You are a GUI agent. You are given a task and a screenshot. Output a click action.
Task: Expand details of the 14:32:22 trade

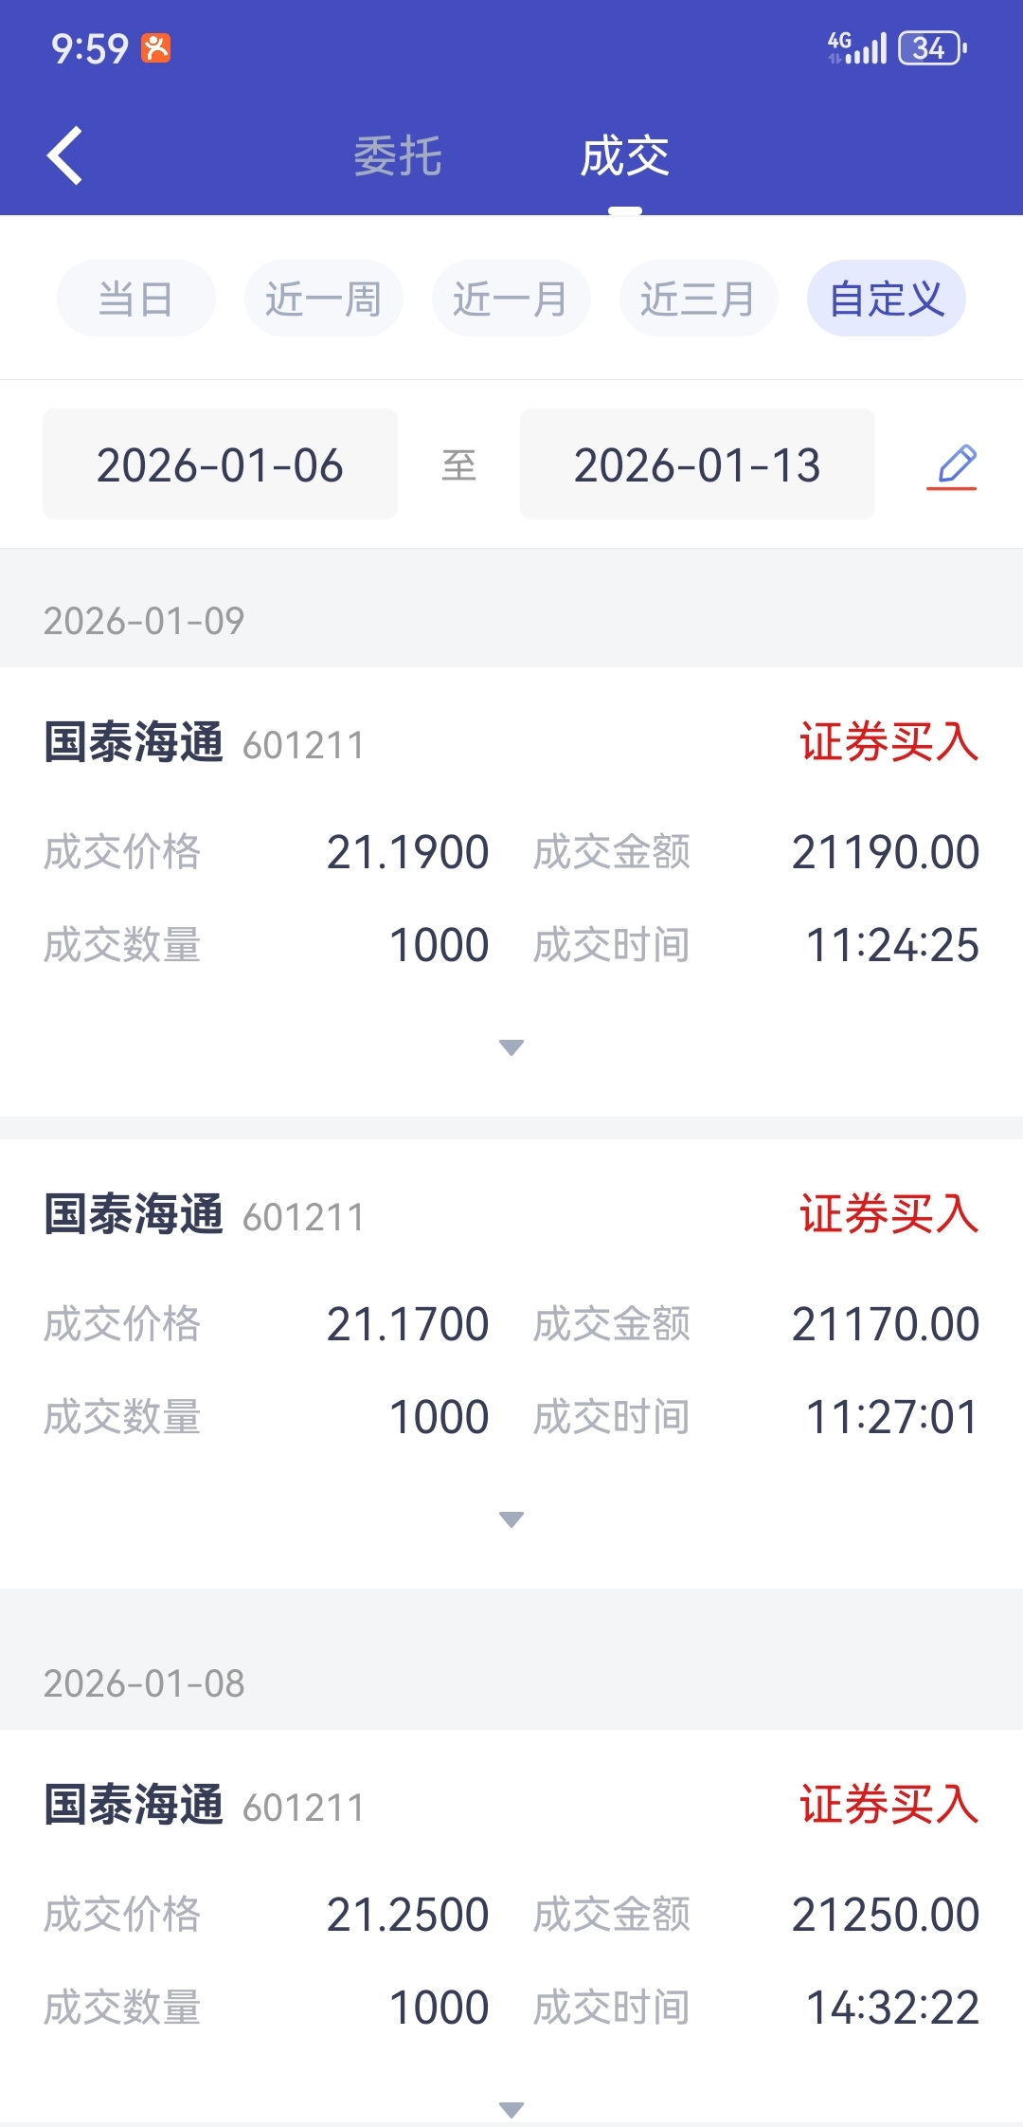click(511, 2110)
